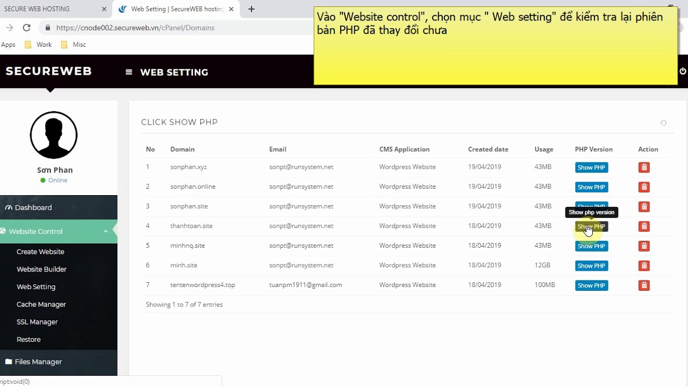This screenshot has width=688, height=387.
Task: Click the browser address bar URL
Action: point(135,27)
